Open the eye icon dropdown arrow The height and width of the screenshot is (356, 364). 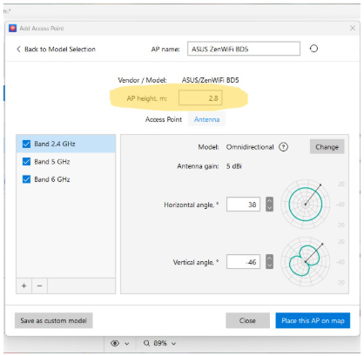pos(127,344)
